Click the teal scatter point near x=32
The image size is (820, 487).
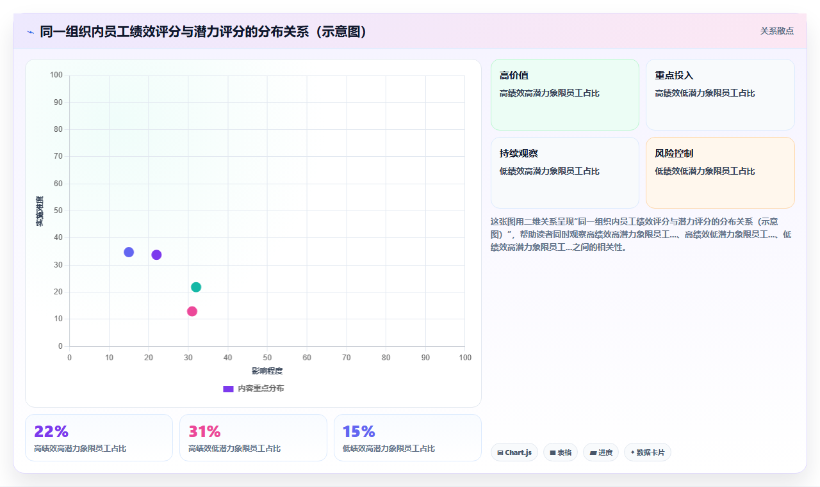196,287
